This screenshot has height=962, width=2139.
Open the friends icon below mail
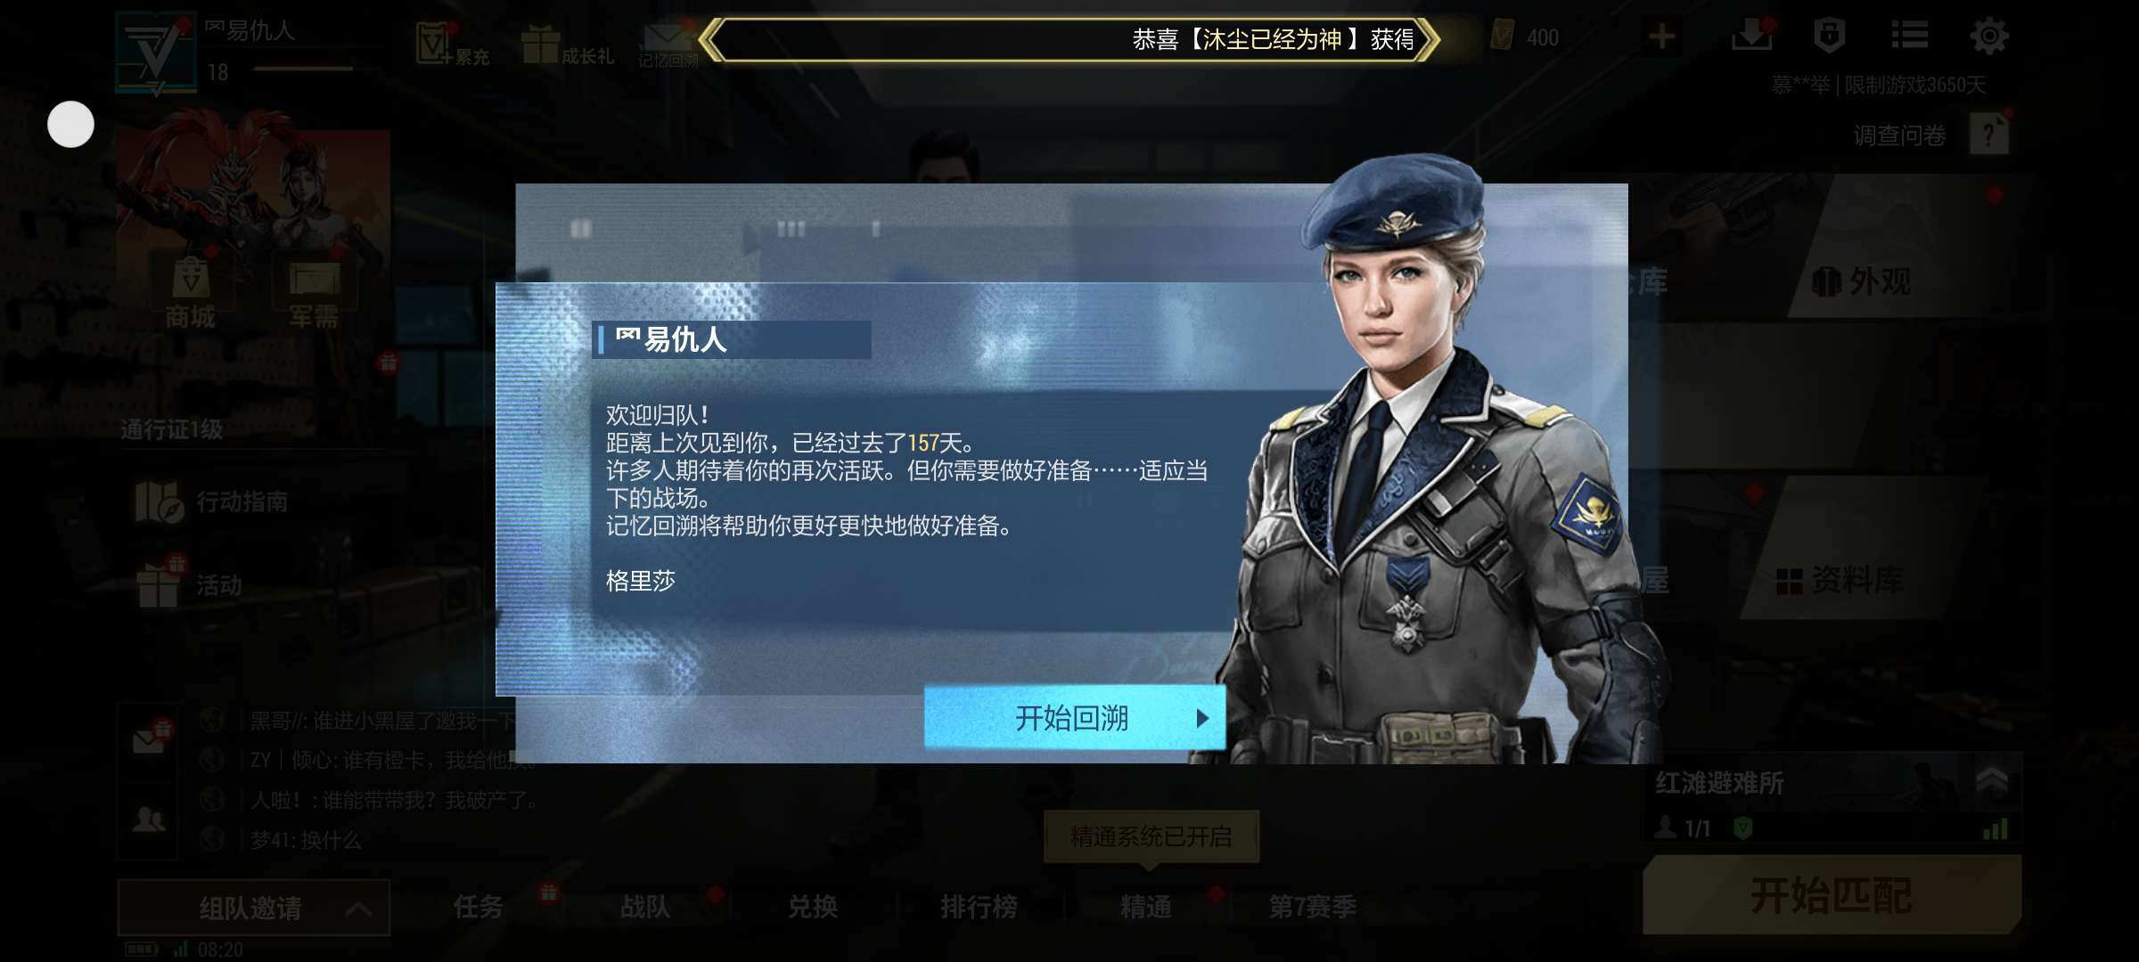148,819
